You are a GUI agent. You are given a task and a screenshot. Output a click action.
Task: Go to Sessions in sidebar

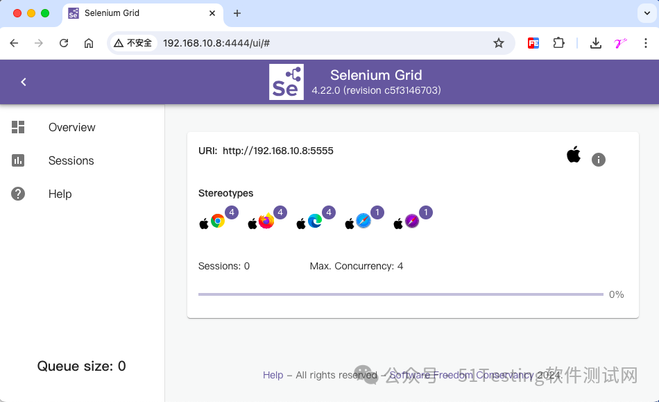click(x=71, y=160)
